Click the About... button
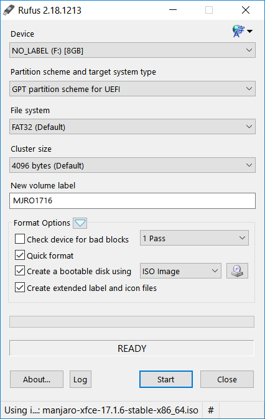 click(x=37, y=379)
